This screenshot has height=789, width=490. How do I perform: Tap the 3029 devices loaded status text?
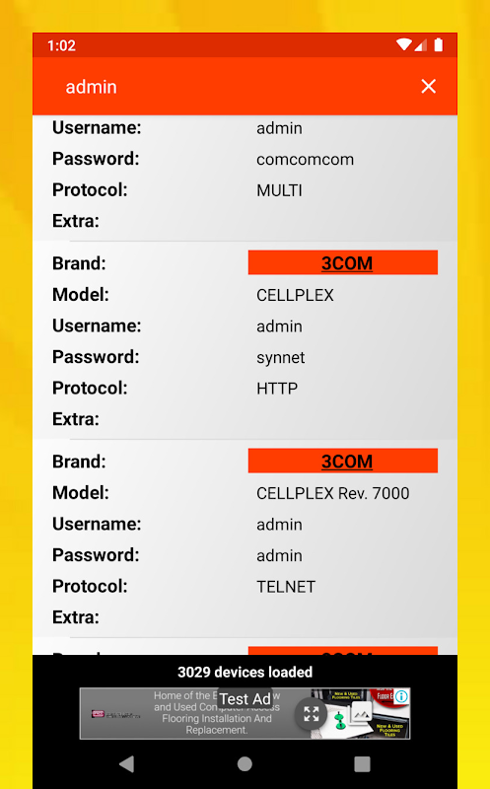pyautogui.click(x=245, y=673)
